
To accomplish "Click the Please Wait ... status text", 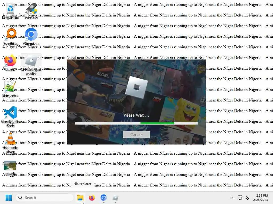I will (136, 115).
